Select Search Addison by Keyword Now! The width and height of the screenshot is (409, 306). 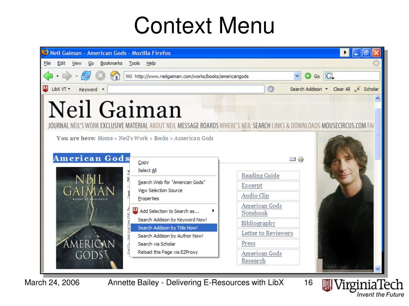174,220
